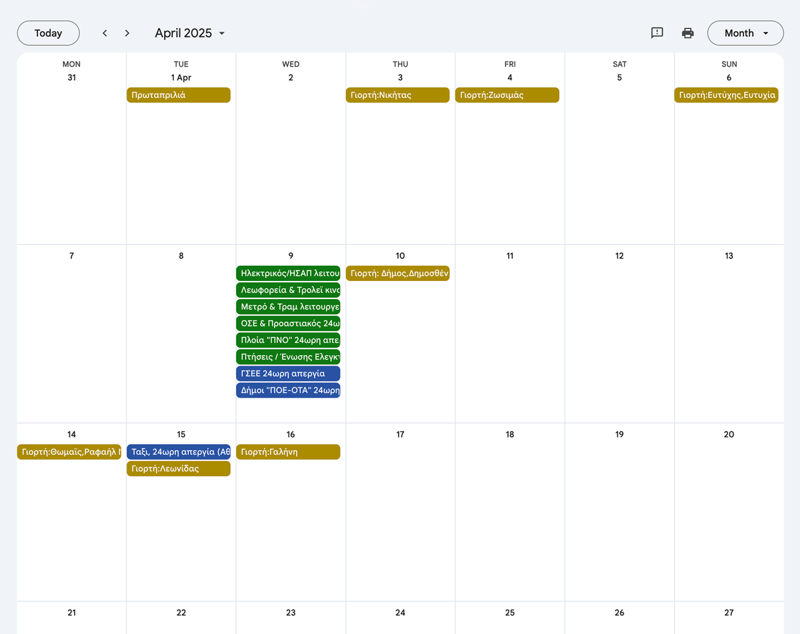
Task: Click the Today button
Action: [x=48, y=33]
